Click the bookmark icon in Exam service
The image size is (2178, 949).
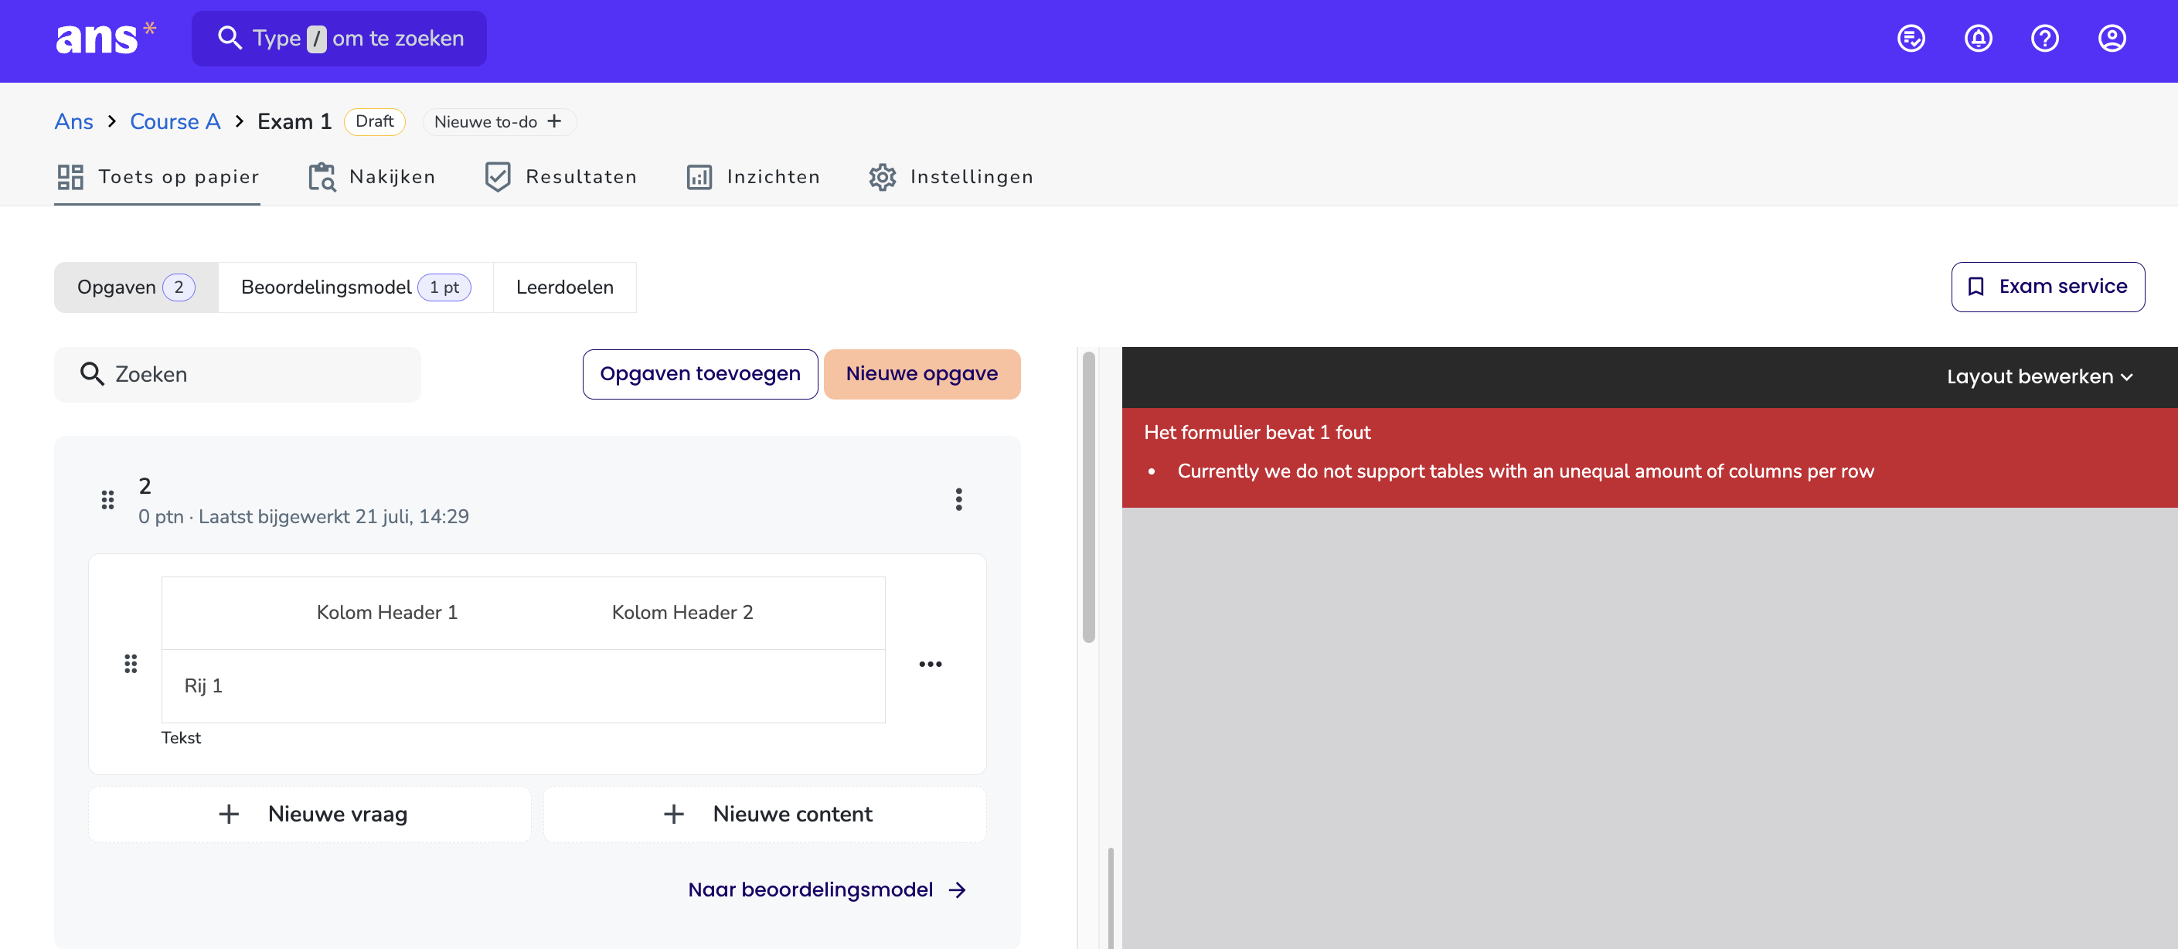(1976, 287)
